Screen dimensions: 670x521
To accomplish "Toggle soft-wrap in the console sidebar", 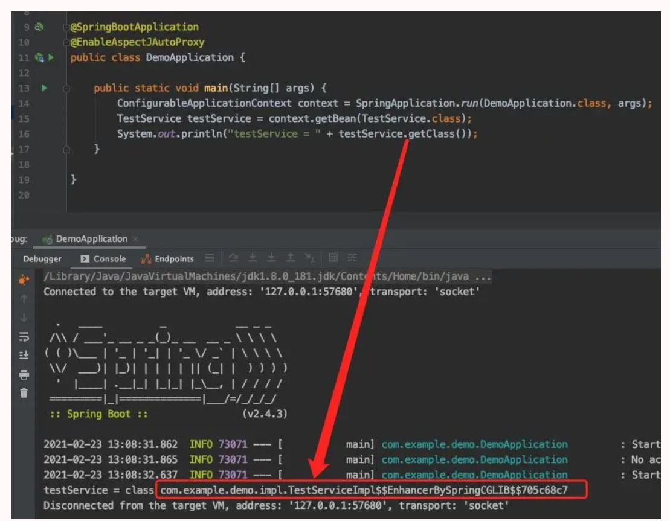I will tap(24, 337).
